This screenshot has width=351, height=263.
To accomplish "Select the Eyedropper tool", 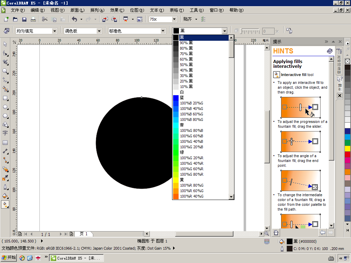I will [x=5, y=178].
